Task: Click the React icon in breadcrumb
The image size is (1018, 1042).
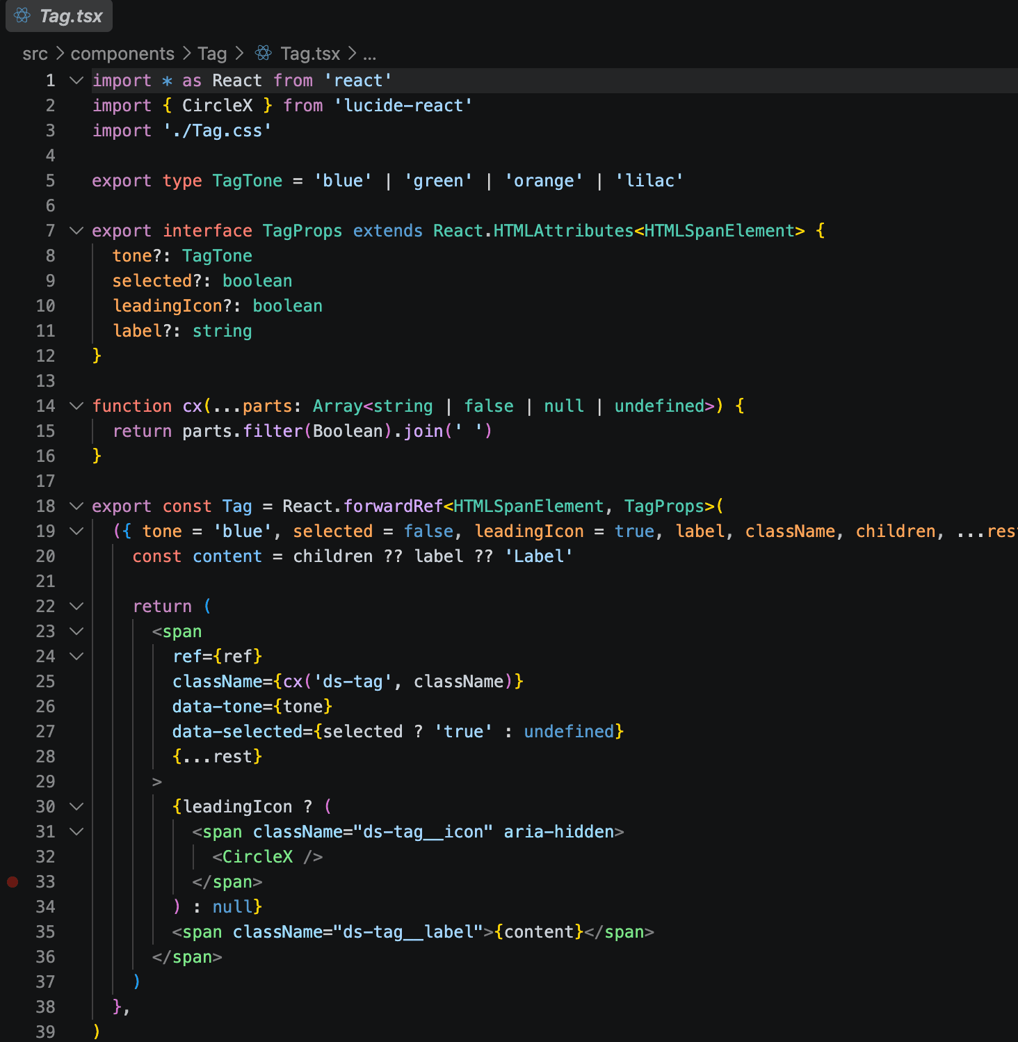Action: (x=264, y=53)
